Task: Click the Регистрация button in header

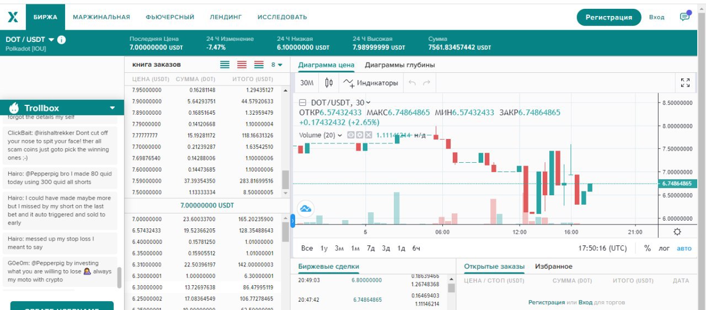Action: pos(609,17)
